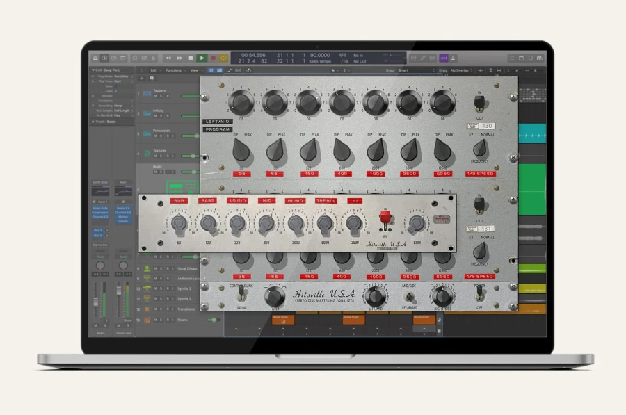626x415 pixels.
Task: Open Smart Controls dial button
Action: point(135,58)
